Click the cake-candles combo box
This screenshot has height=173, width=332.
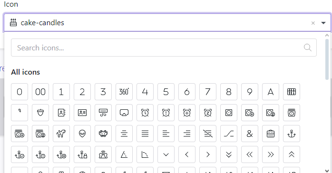click(167, 23)
